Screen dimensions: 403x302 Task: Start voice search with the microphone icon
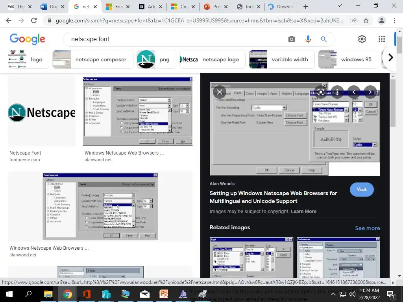pyautogui.click(x=308, y=39)
